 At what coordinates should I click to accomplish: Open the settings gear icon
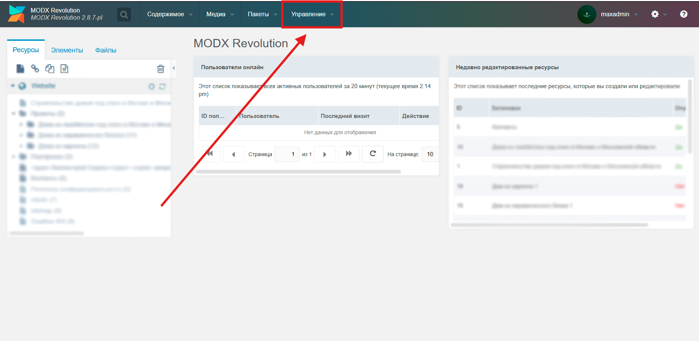click(x=655, y=14)
